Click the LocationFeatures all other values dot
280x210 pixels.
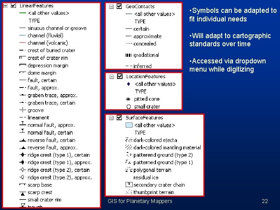[x=128, y=84]
